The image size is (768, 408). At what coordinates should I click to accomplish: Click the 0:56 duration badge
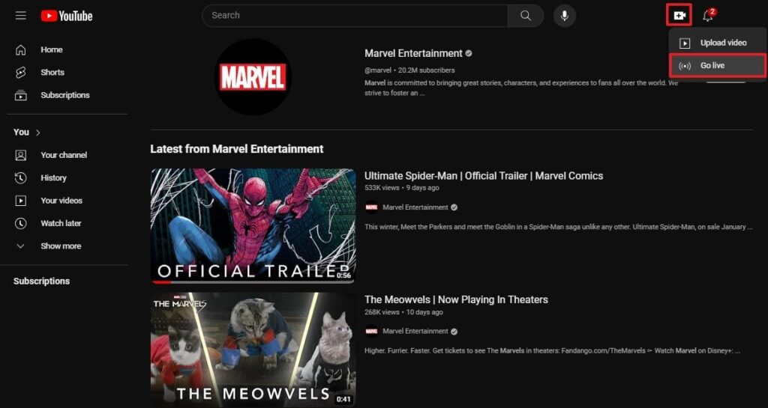[343, 275]
